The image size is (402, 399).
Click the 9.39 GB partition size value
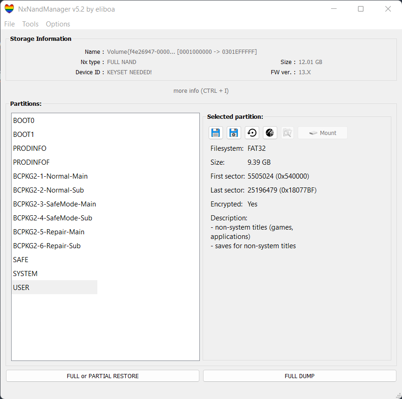(x=259, y=162)
